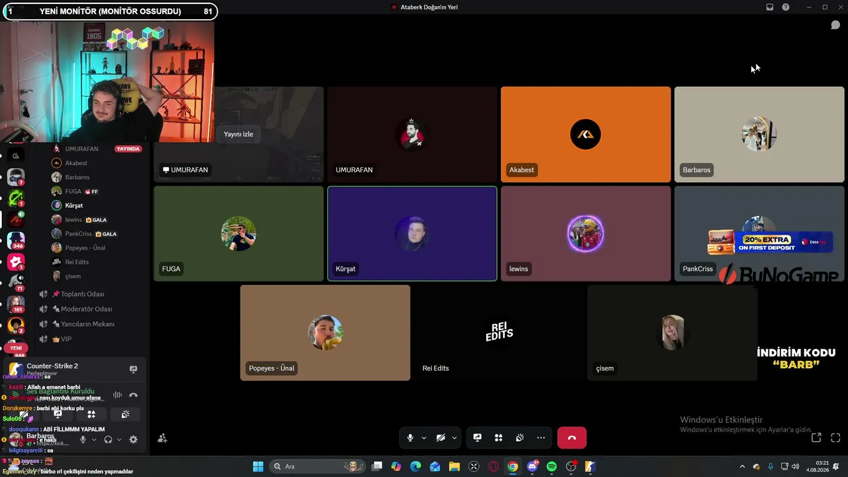Open the Discord inbox icon

point(770,7)
